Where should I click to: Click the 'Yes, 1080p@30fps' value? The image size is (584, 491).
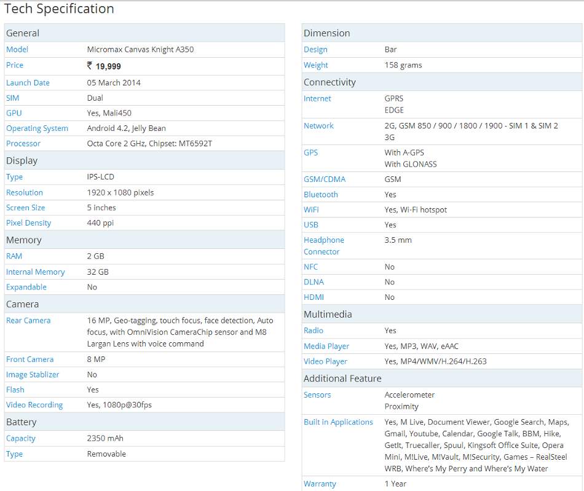coord(119,405)
